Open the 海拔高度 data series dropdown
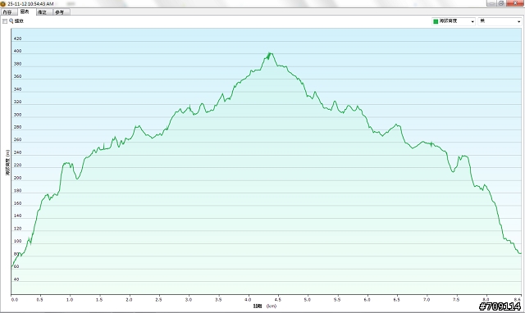Image resolution: width=525 pixels, height=313 pixels. tap(454, 21)
